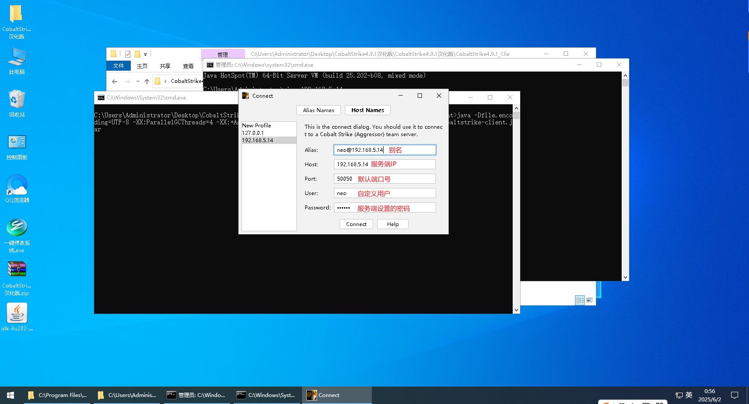The image size is (749, 404).
Task: Open the 回收站 recycle bin icon
Action: [x=17, y=103]
